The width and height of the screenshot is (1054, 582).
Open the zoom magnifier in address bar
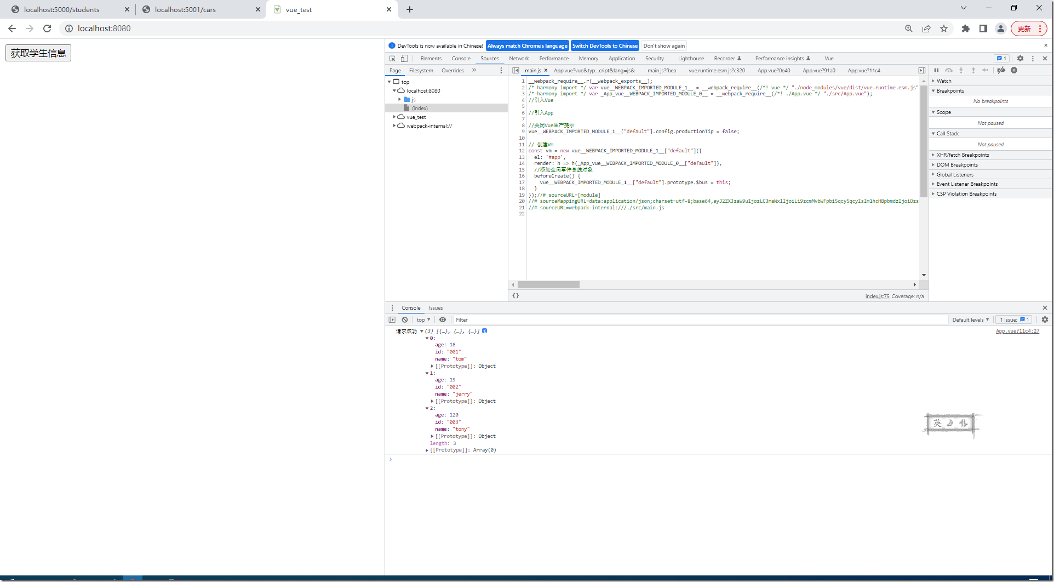909,28
